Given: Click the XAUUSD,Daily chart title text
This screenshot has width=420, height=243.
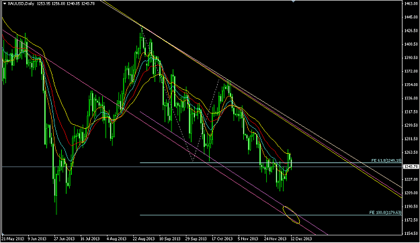Looking at the screenshot, I should [21, 4].
